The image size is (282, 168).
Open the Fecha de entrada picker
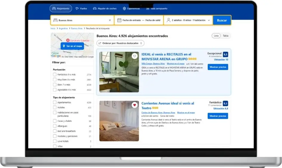tap(132, 20)
